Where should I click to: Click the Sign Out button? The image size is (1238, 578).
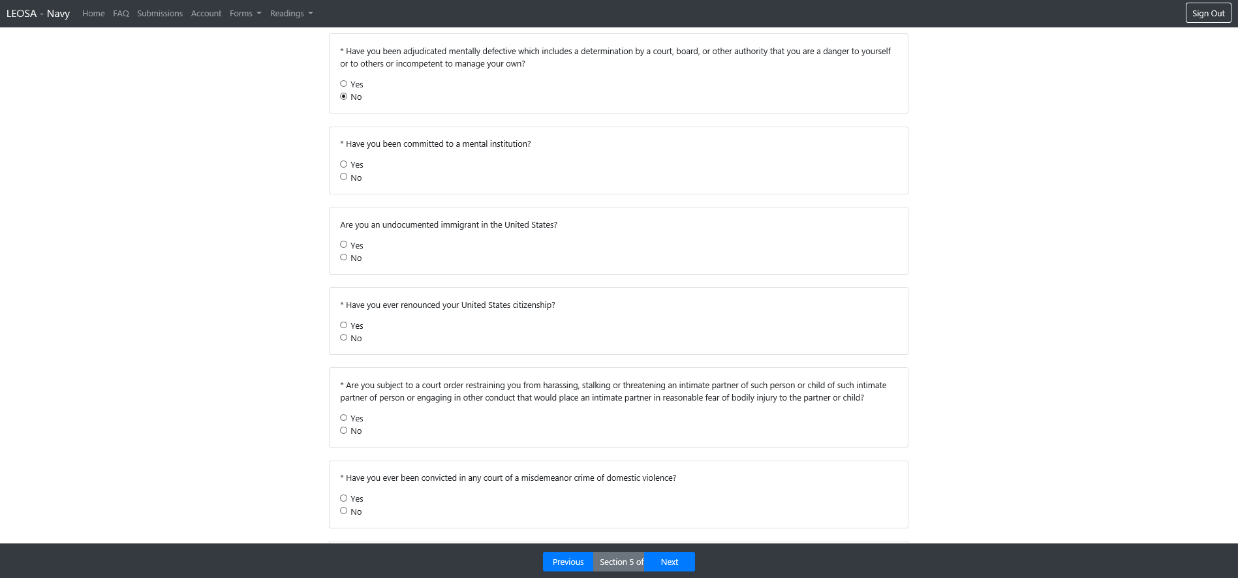point(1208,13)
